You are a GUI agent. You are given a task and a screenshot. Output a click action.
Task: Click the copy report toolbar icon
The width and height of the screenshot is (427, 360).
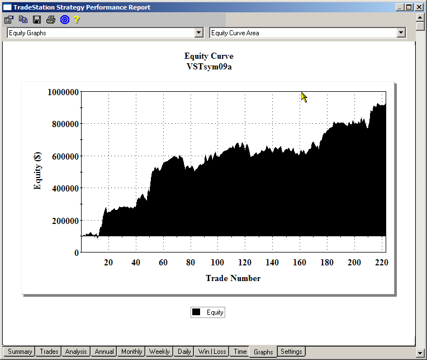[23, 20]
